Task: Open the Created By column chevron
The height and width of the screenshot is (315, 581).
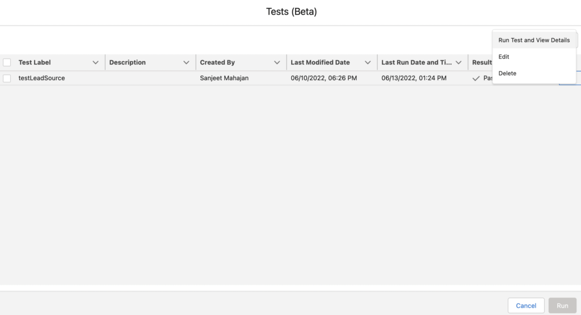Action: pyautogui.click(x=277, y=62)
